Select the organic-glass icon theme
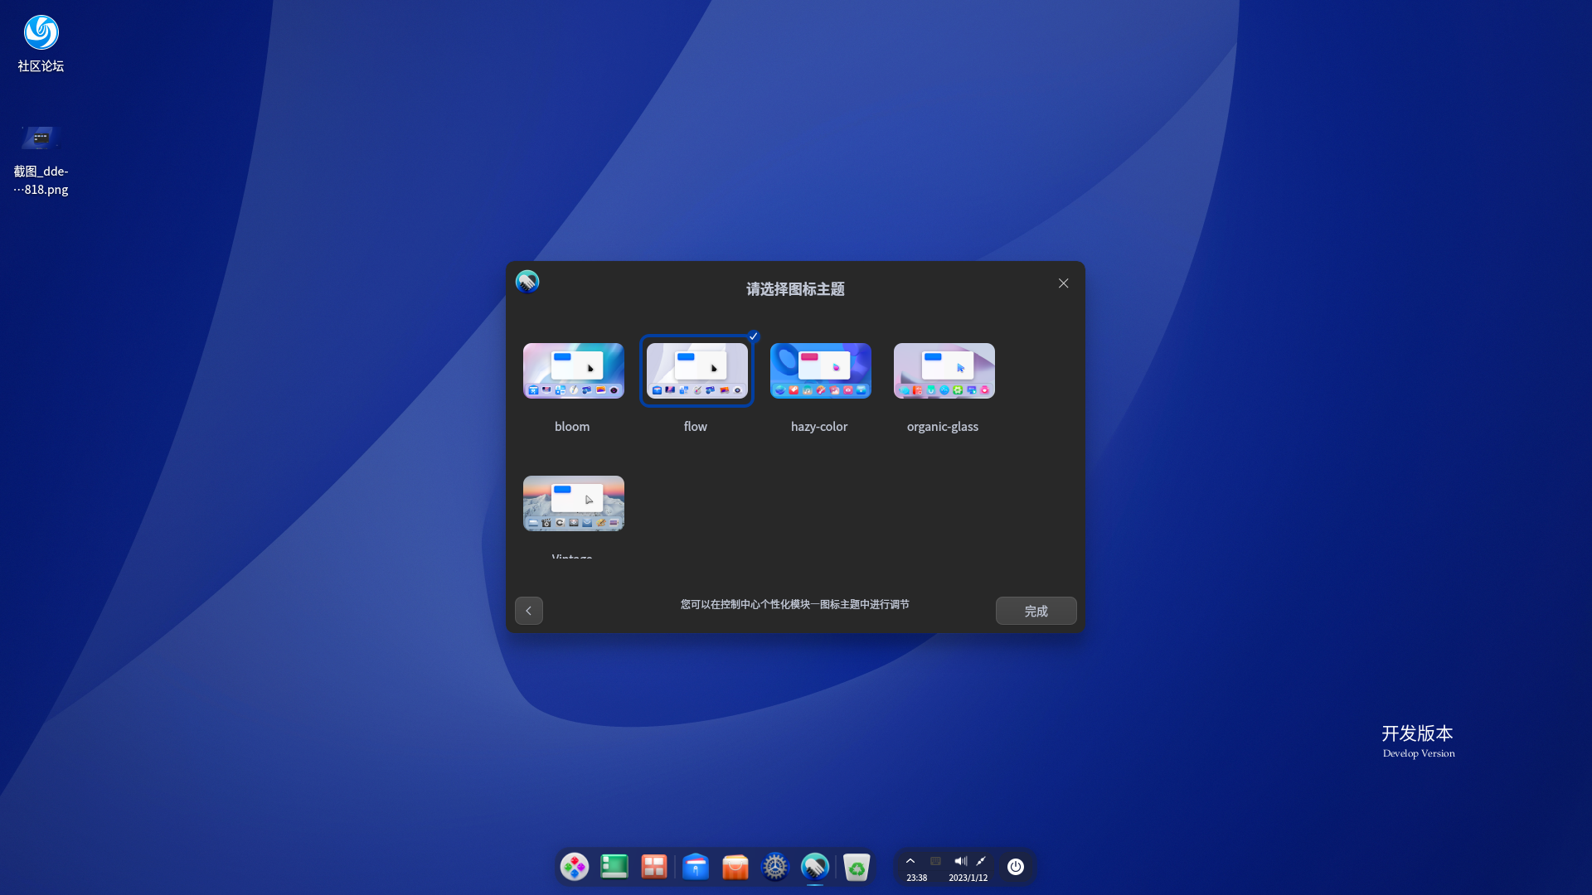Image resolution: width=1592 pixels, height=895 pixels. pos(944,370)
